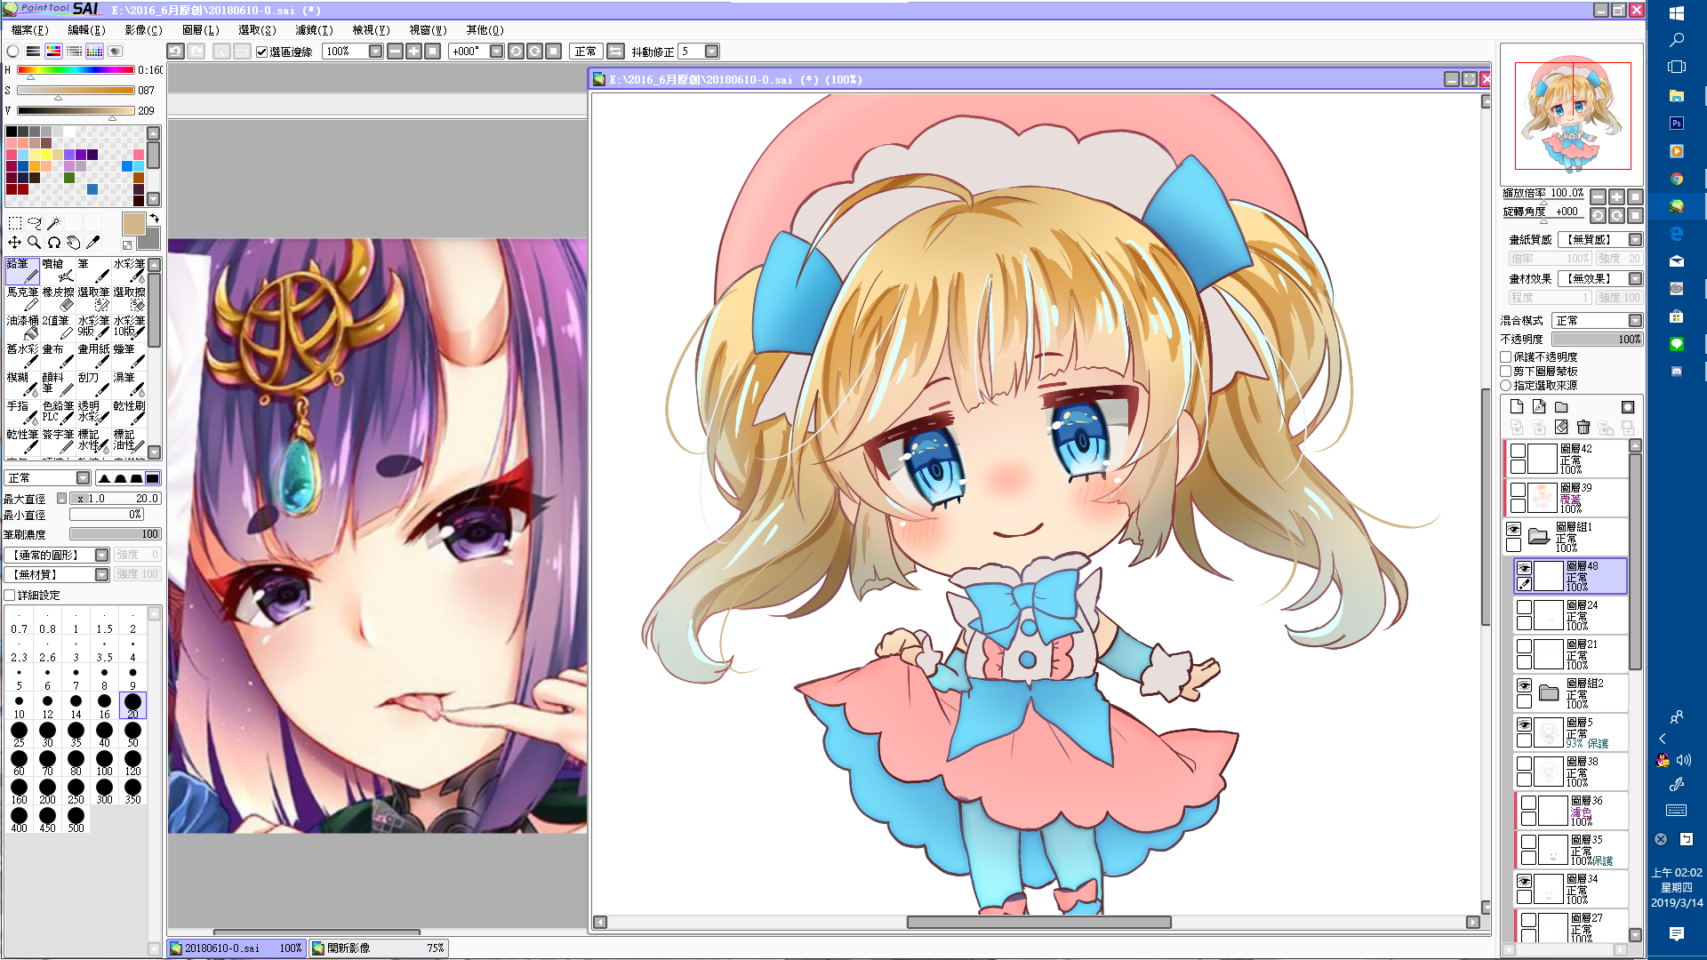
Task: Hide the 圖層組1 folder
Action: pos(1513,529)
